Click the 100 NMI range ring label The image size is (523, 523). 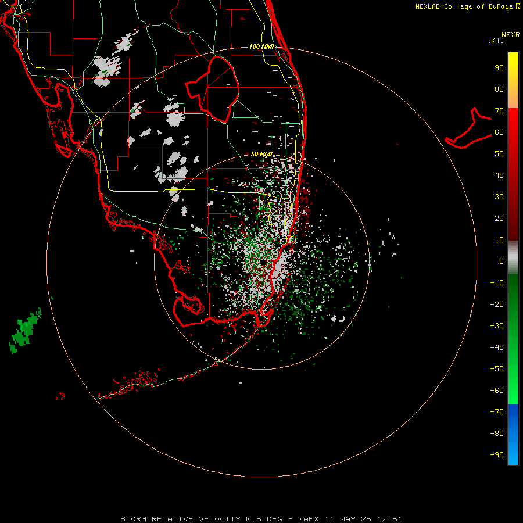coord(261,46)
